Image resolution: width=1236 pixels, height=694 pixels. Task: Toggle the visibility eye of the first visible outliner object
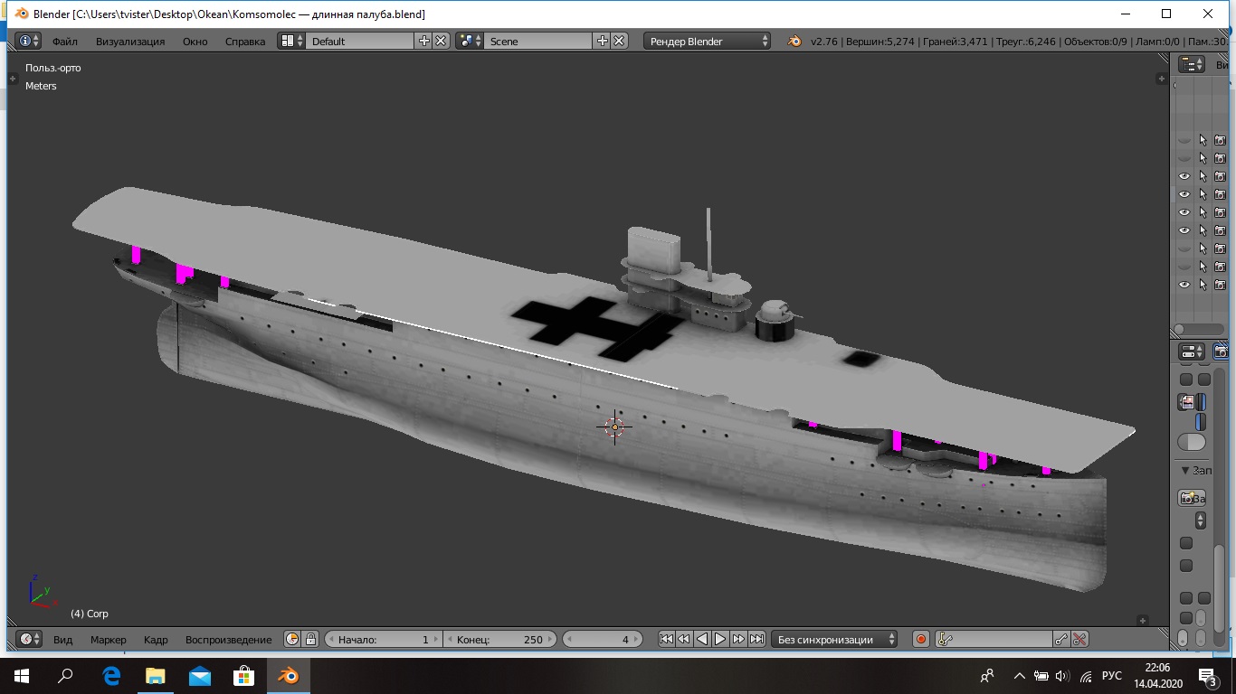pyautogui.click(x=1184, y=176)
